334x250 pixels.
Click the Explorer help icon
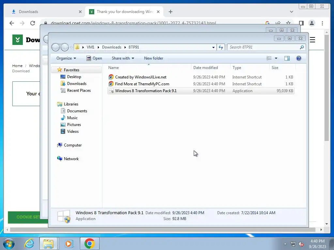(x=299, y=58)
